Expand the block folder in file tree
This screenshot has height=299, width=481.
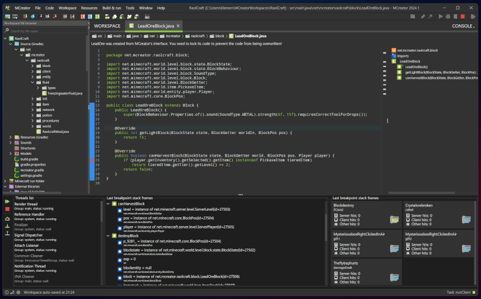33,66
